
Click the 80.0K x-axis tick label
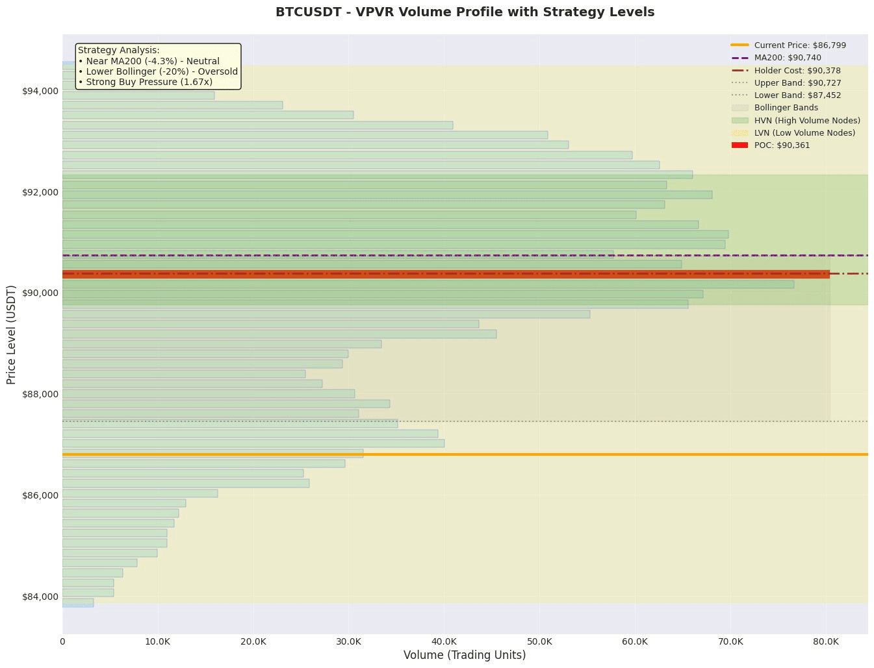point(826,641)
